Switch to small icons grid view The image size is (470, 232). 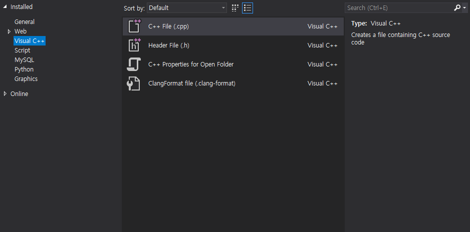(x=236, y=8)
